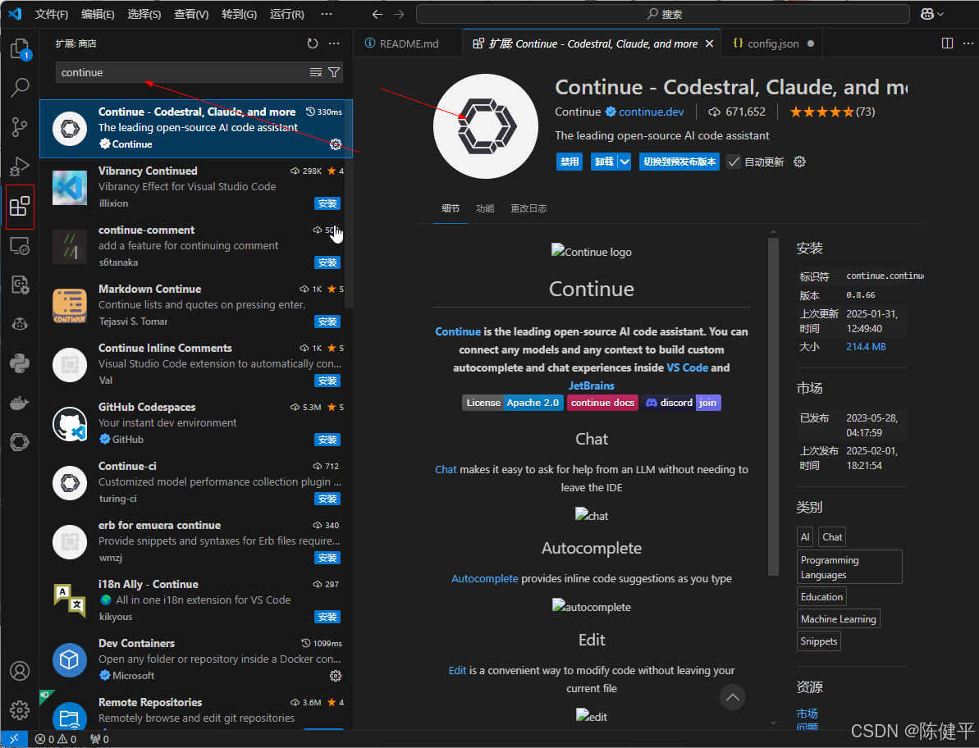This screenshot has width=979, height=748.
Task: Open extensions view more actions menu
Action: 334,43
